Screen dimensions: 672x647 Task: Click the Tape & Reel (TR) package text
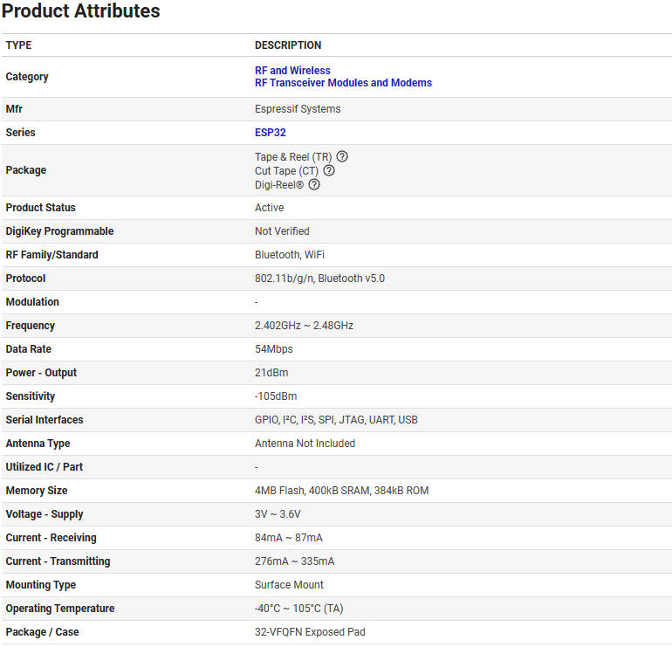pos(292,157)
